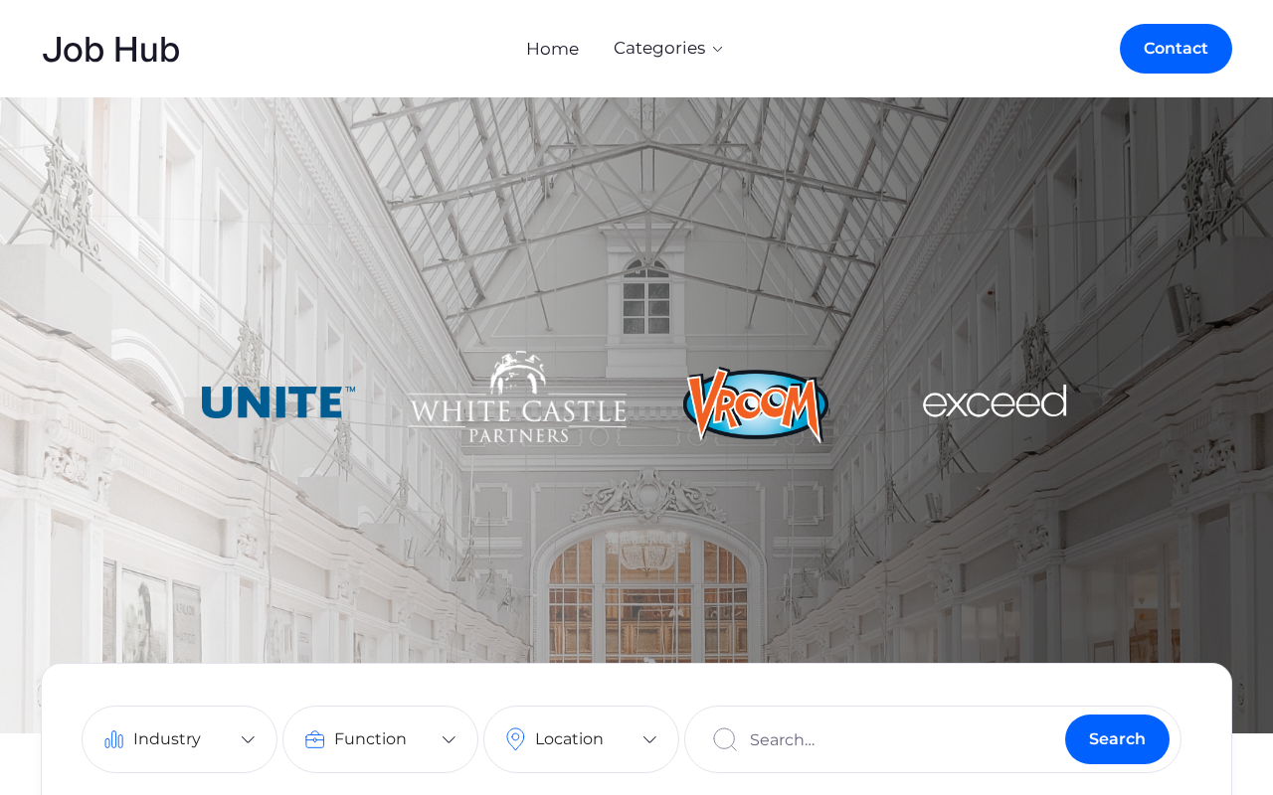1273x795 pixels.
Task: Click the Vroom company logo
Action: (x=756, y=403)
